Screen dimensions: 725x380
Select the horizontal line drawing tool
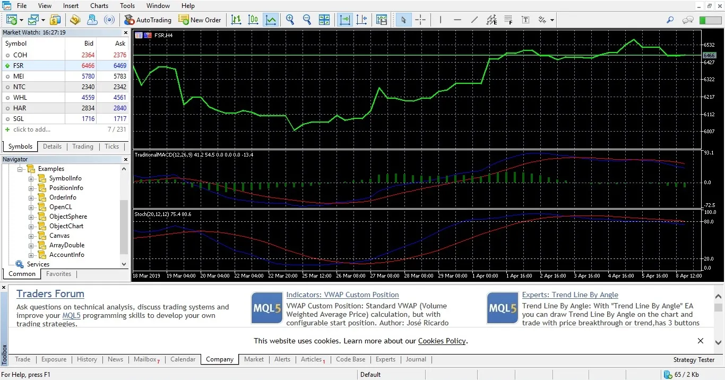[x=457, y=20]
